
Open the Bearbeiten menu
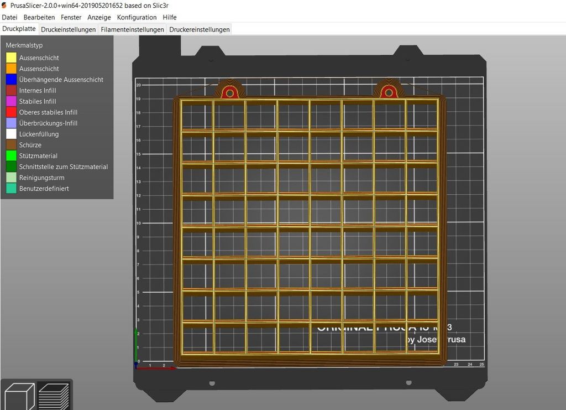coord(38,17)
